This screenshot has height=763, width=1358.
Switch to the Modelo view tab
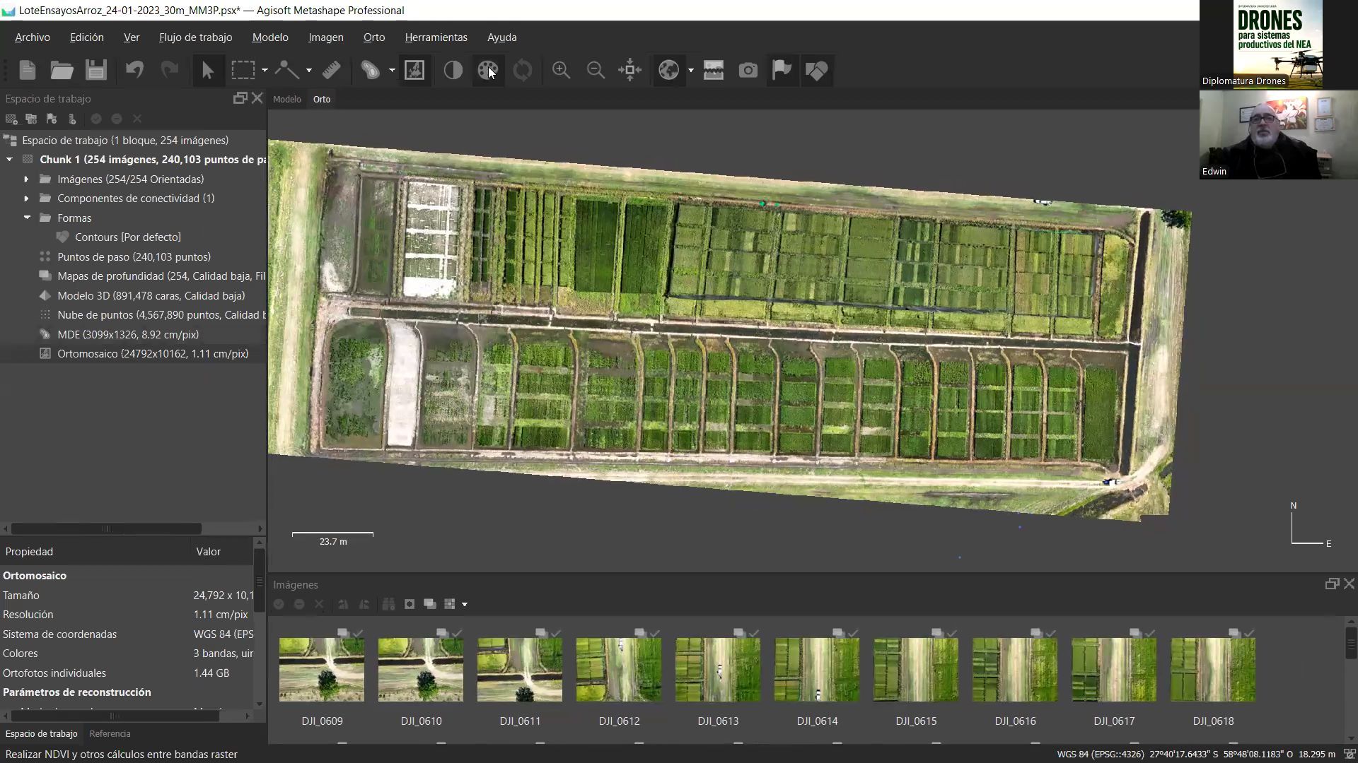286,99
